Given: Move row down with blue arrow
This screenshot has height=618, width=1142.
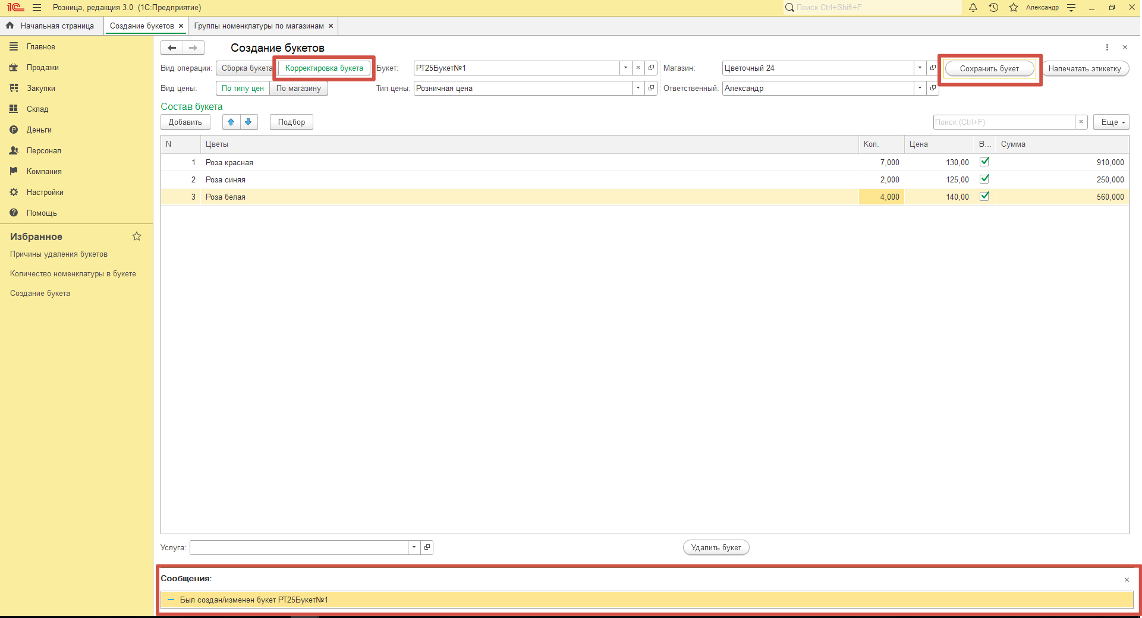Looking at the screenshot, I should coord(248,122).
